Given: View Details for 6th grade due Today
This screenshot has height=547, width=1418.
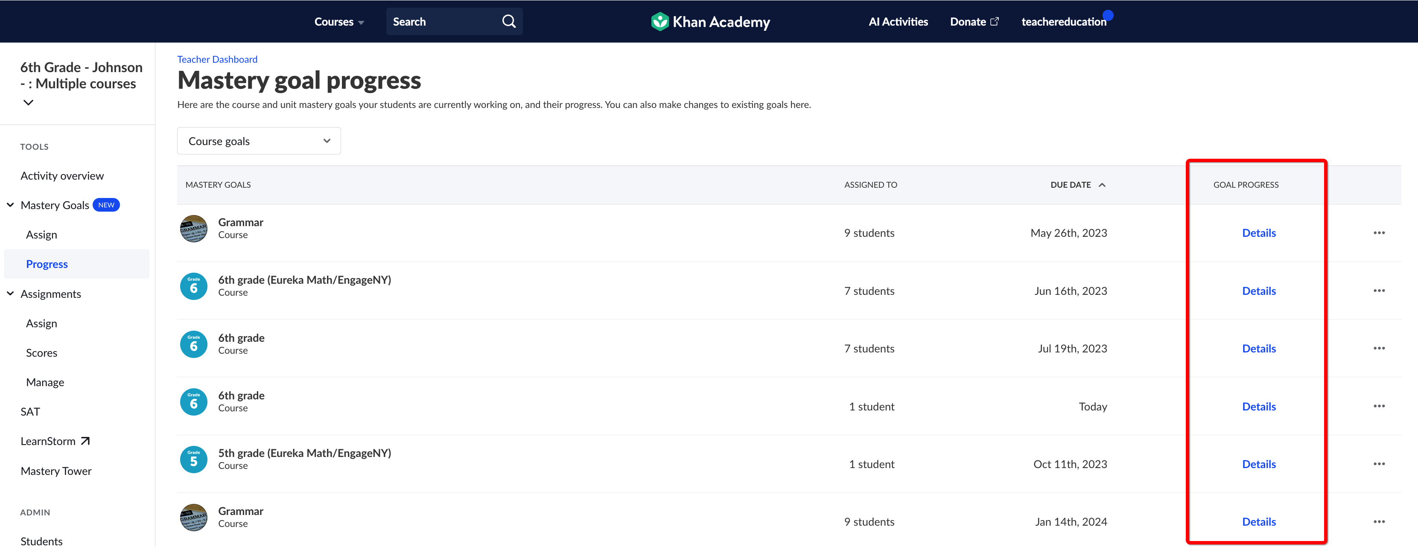Looking at the screenshot, I should 1258,406.
